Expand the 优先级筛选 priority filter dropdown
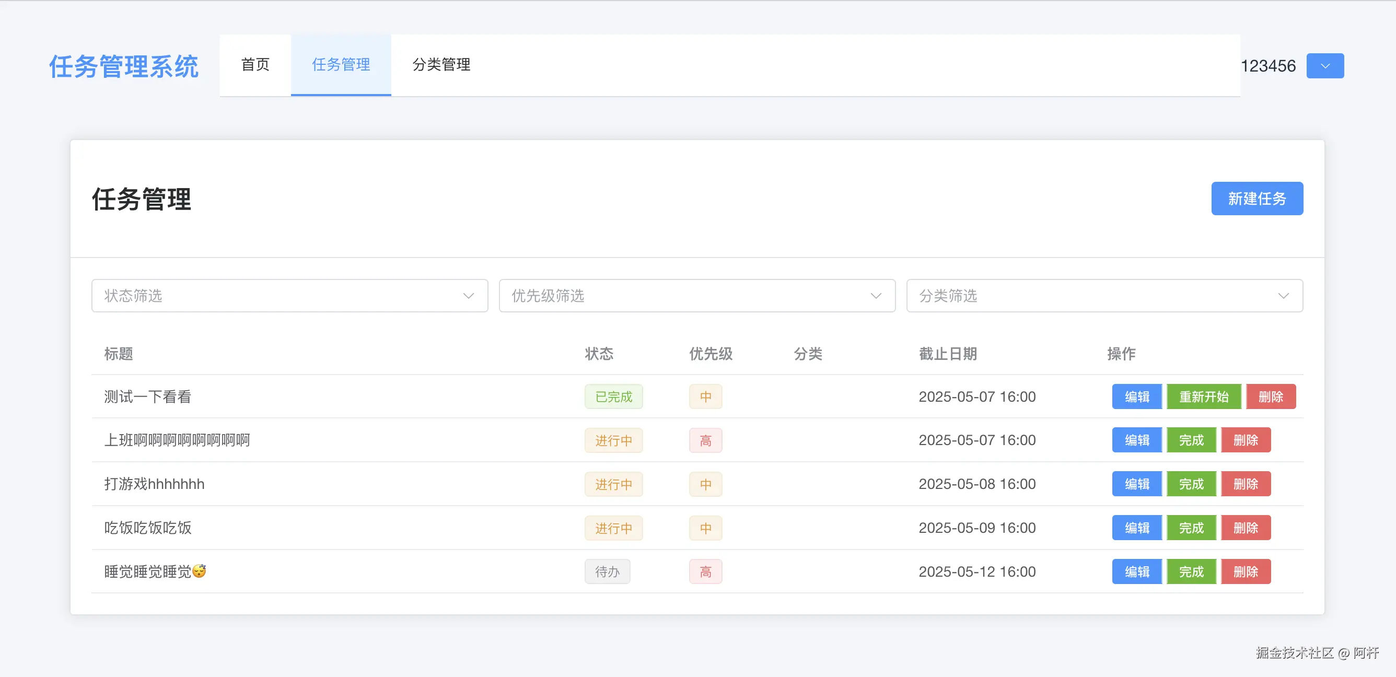This screenshot has height=677, width=1396. 696,296
